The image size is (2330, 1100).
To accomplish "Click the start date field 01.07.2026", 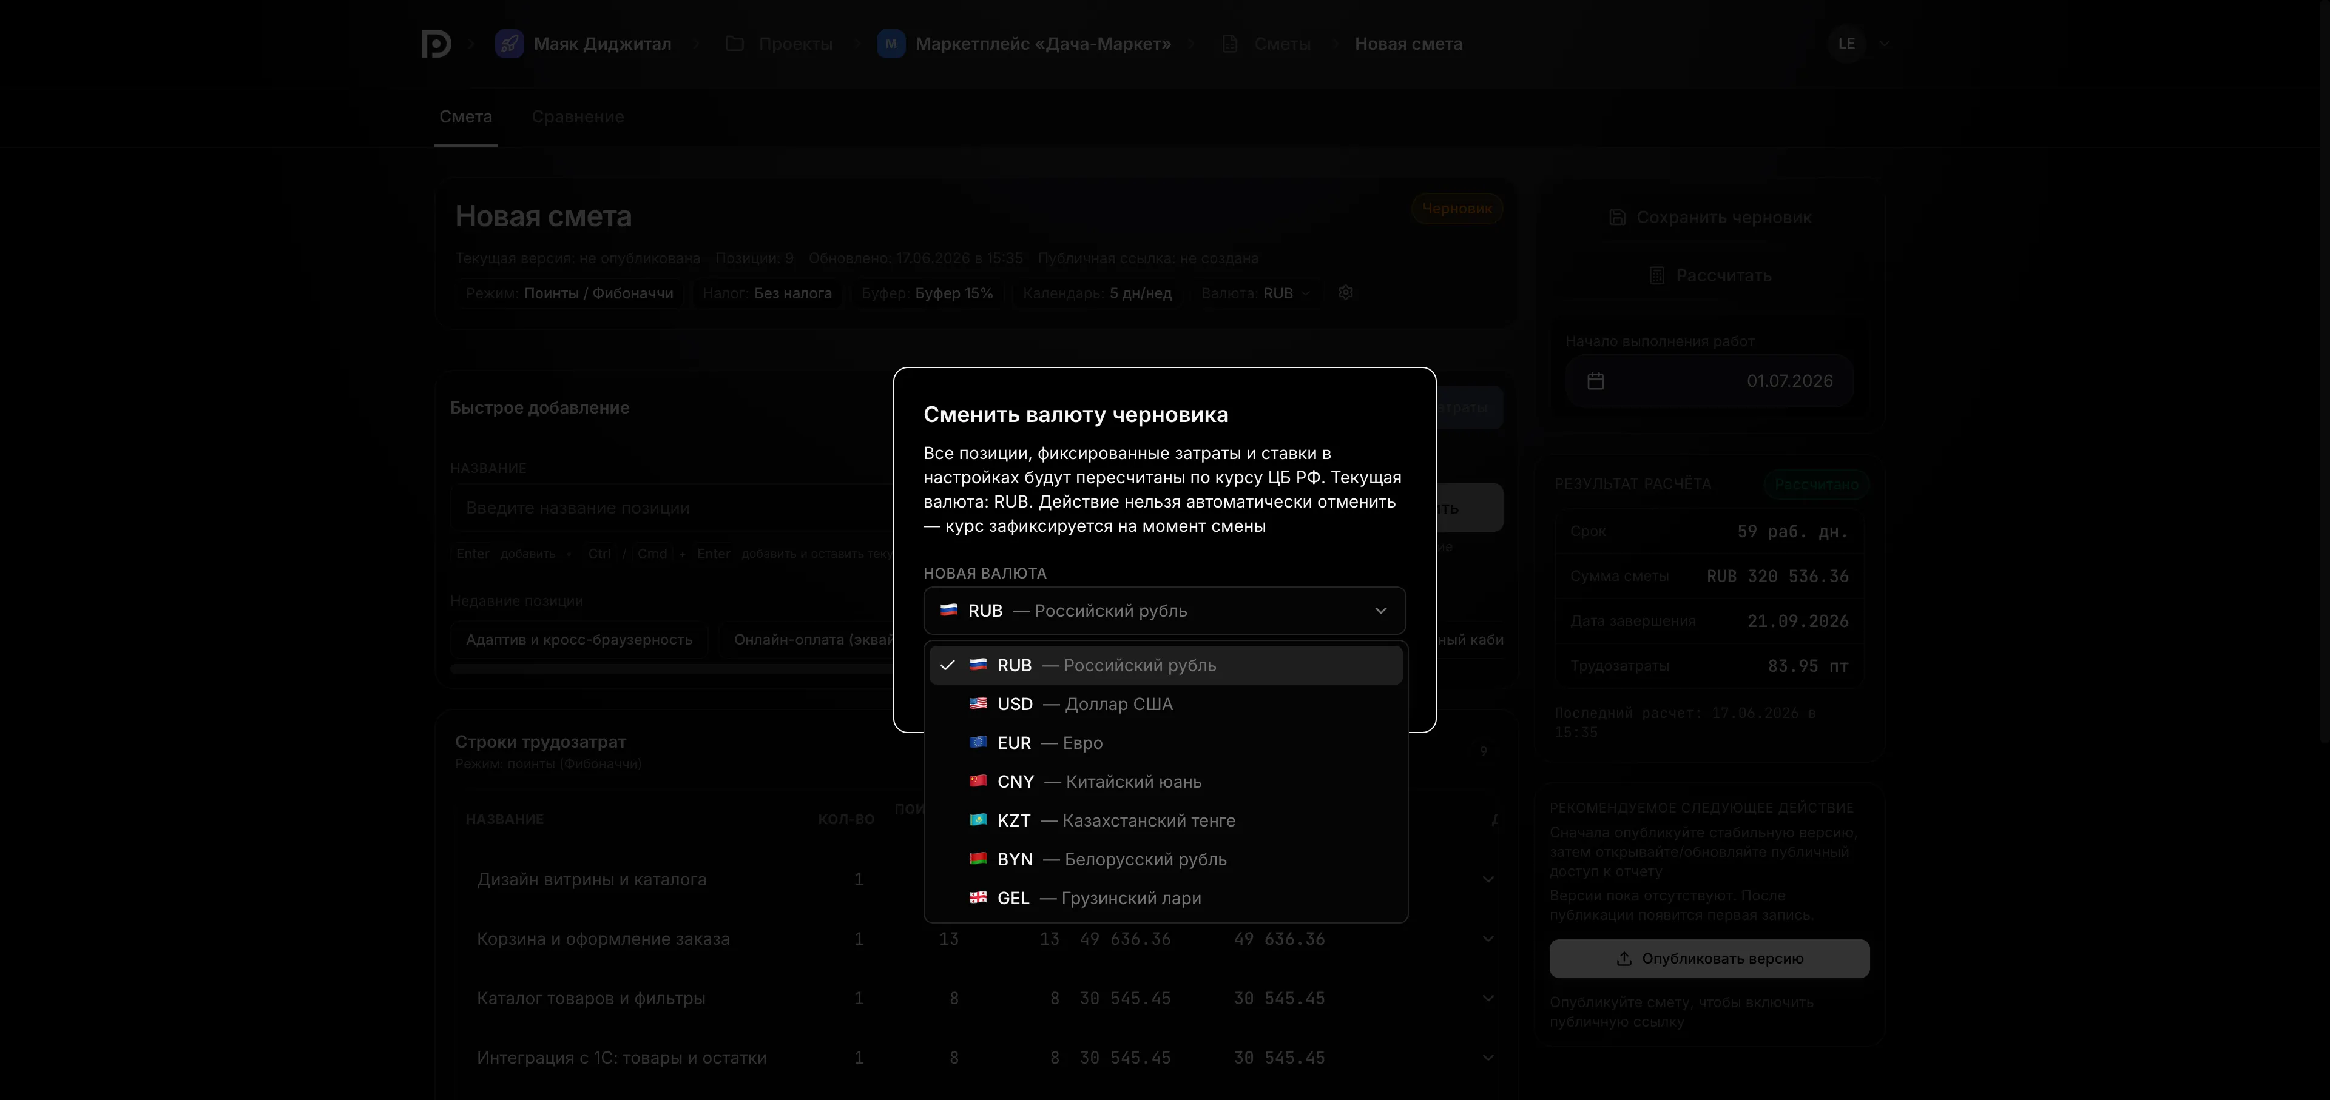I will click(x=1709, y=381).
